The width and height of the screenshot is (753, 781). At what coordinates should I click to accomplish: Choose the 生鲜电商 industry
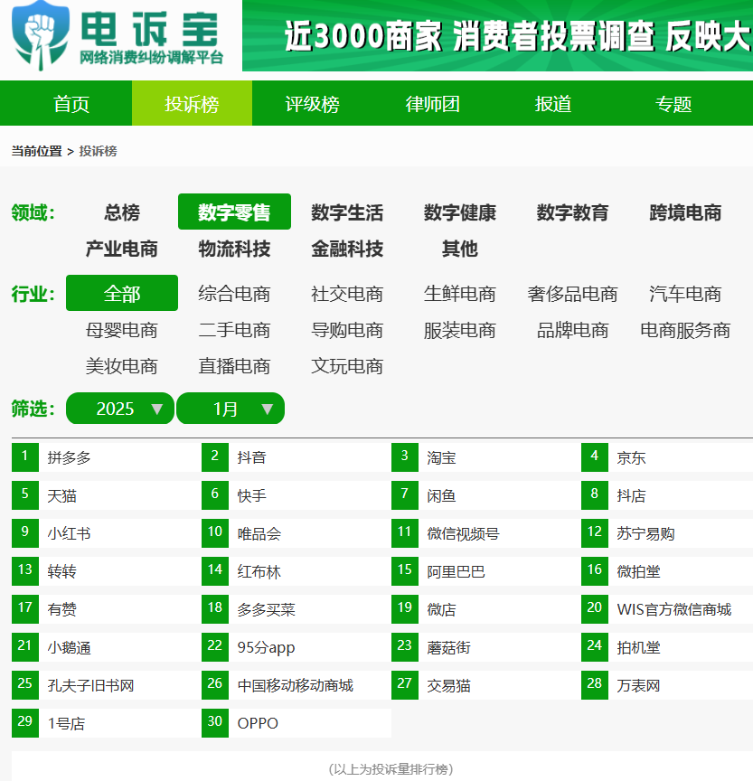click(460, 294)
